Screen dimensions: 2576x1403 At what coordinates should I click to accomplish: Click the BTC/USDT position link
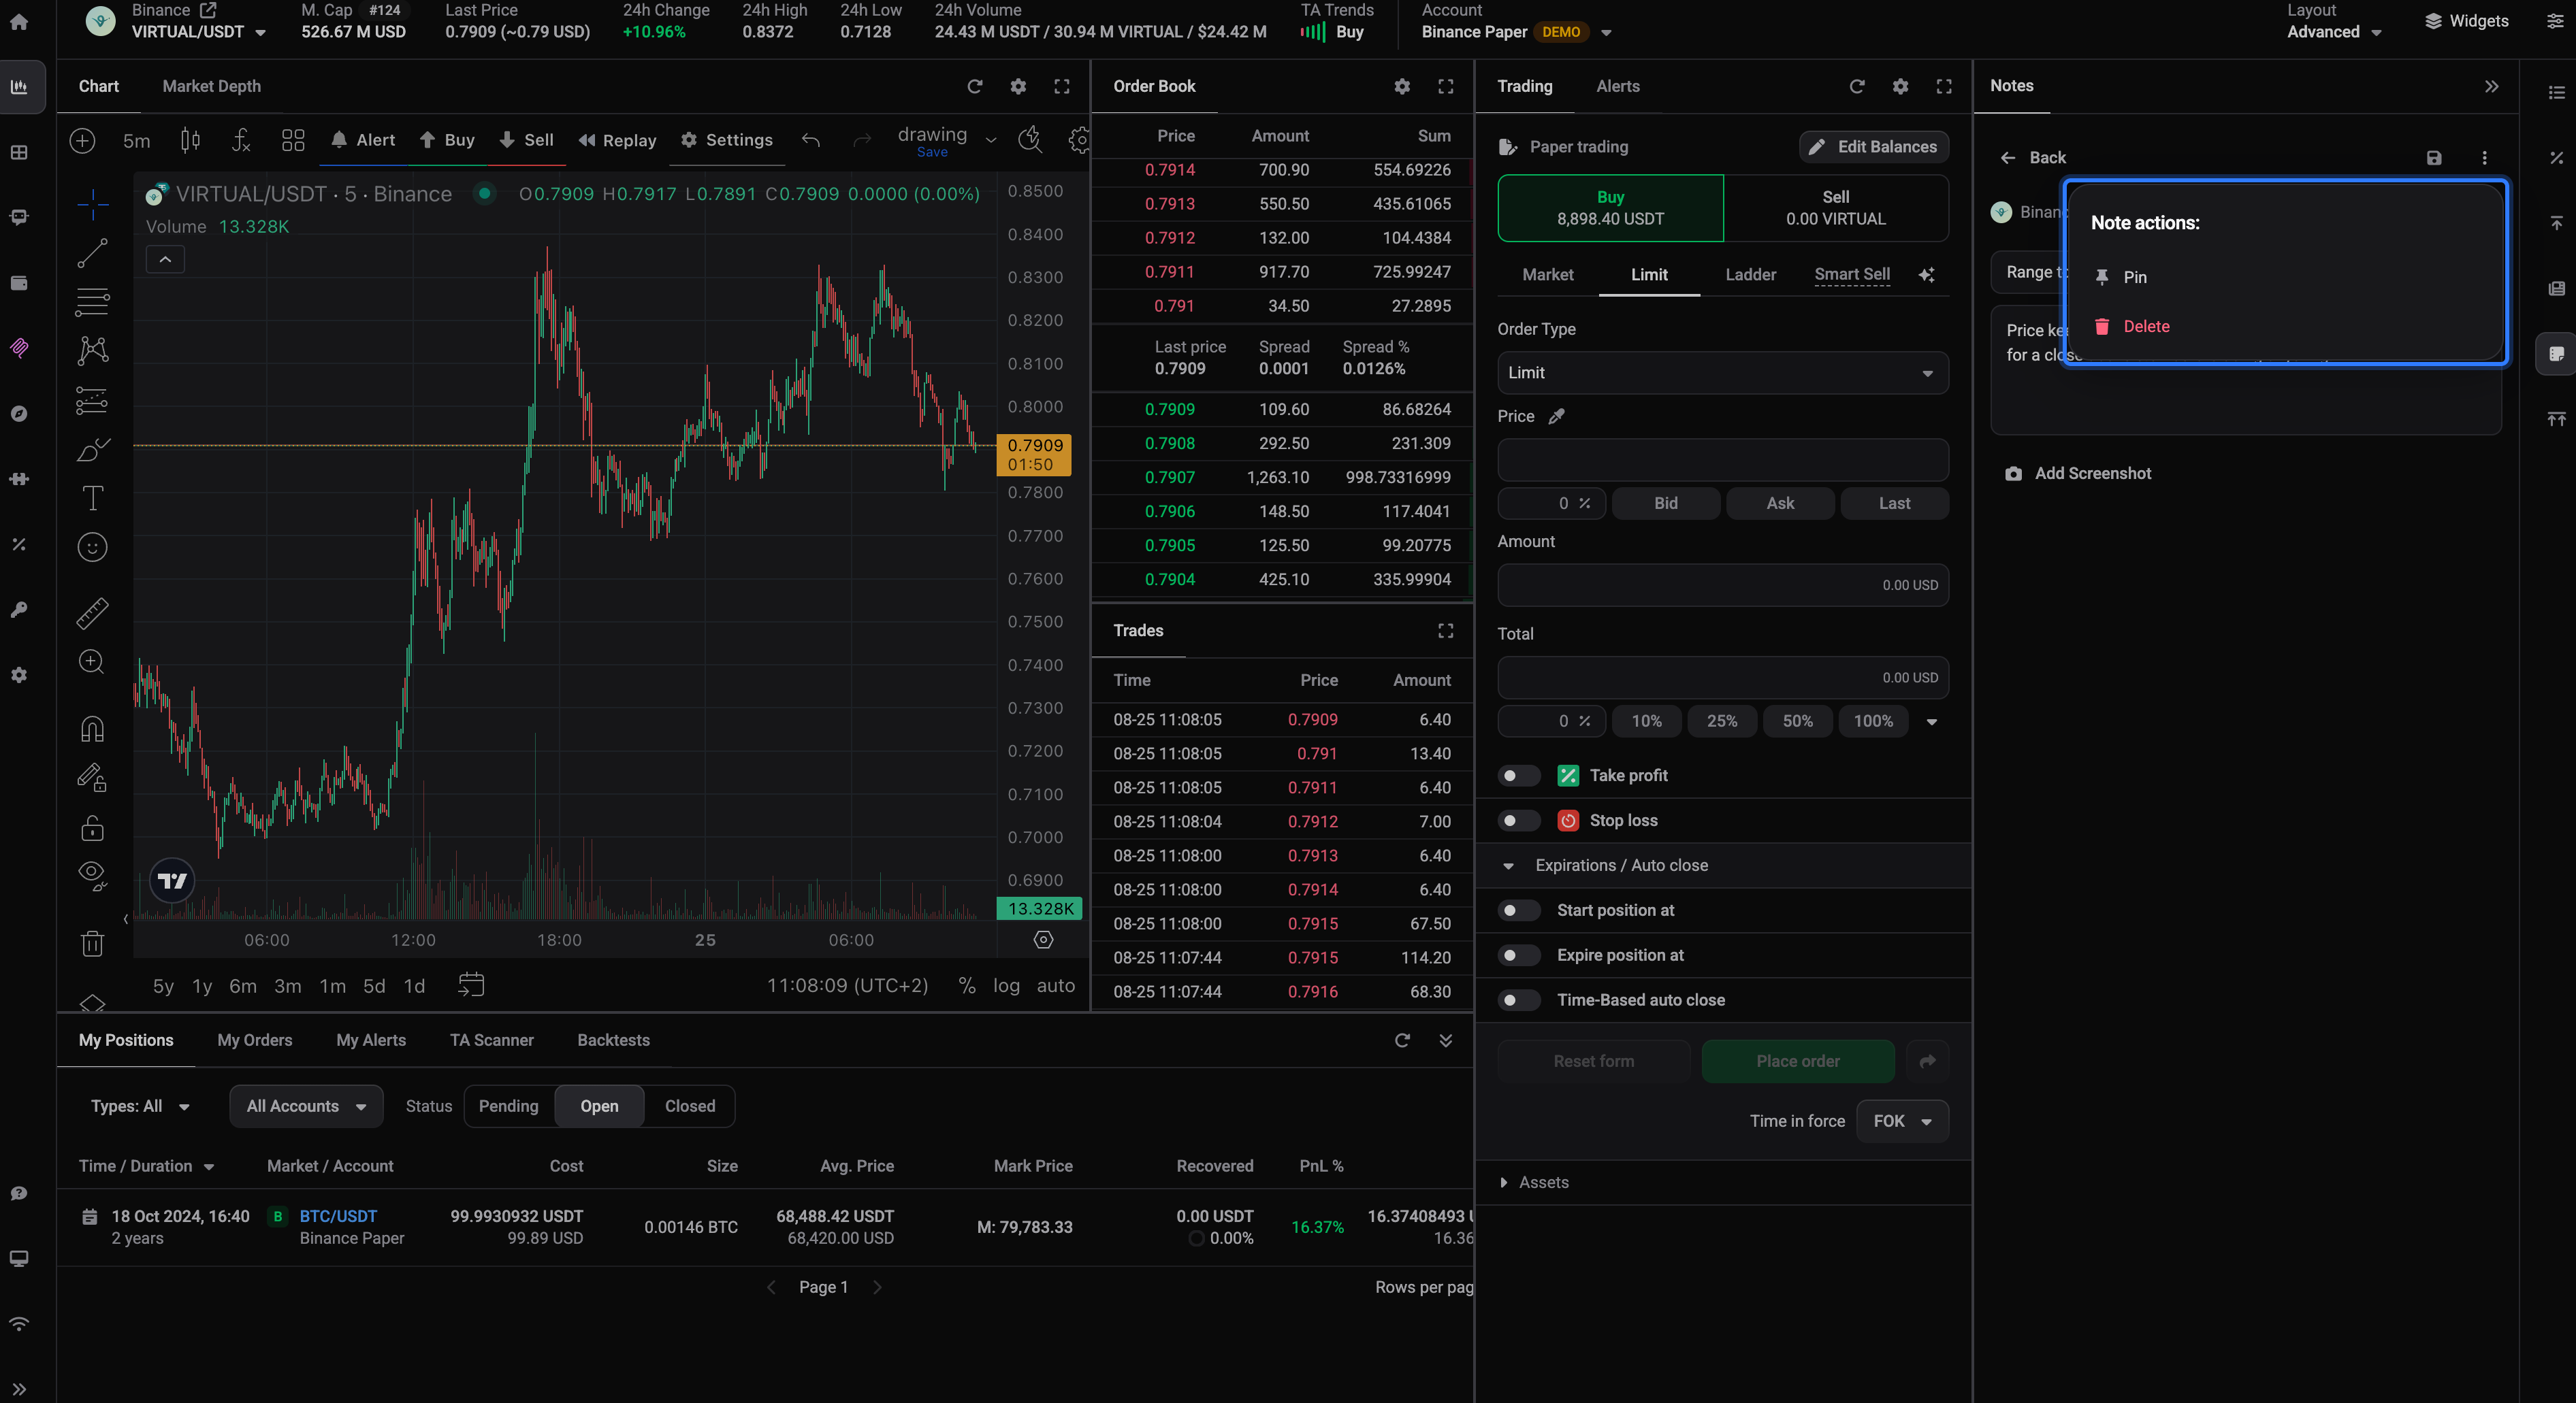(338, 1216)
